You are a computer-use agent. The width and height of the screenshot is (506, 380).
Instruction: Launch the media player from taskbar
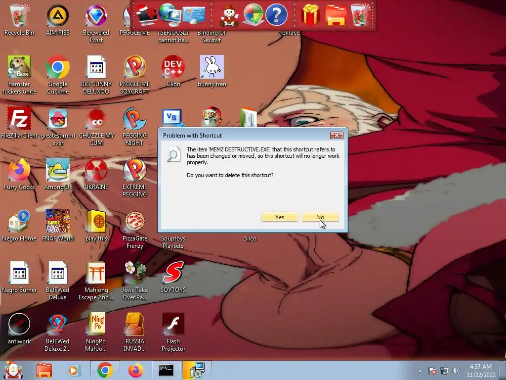(x=73, y=370)
